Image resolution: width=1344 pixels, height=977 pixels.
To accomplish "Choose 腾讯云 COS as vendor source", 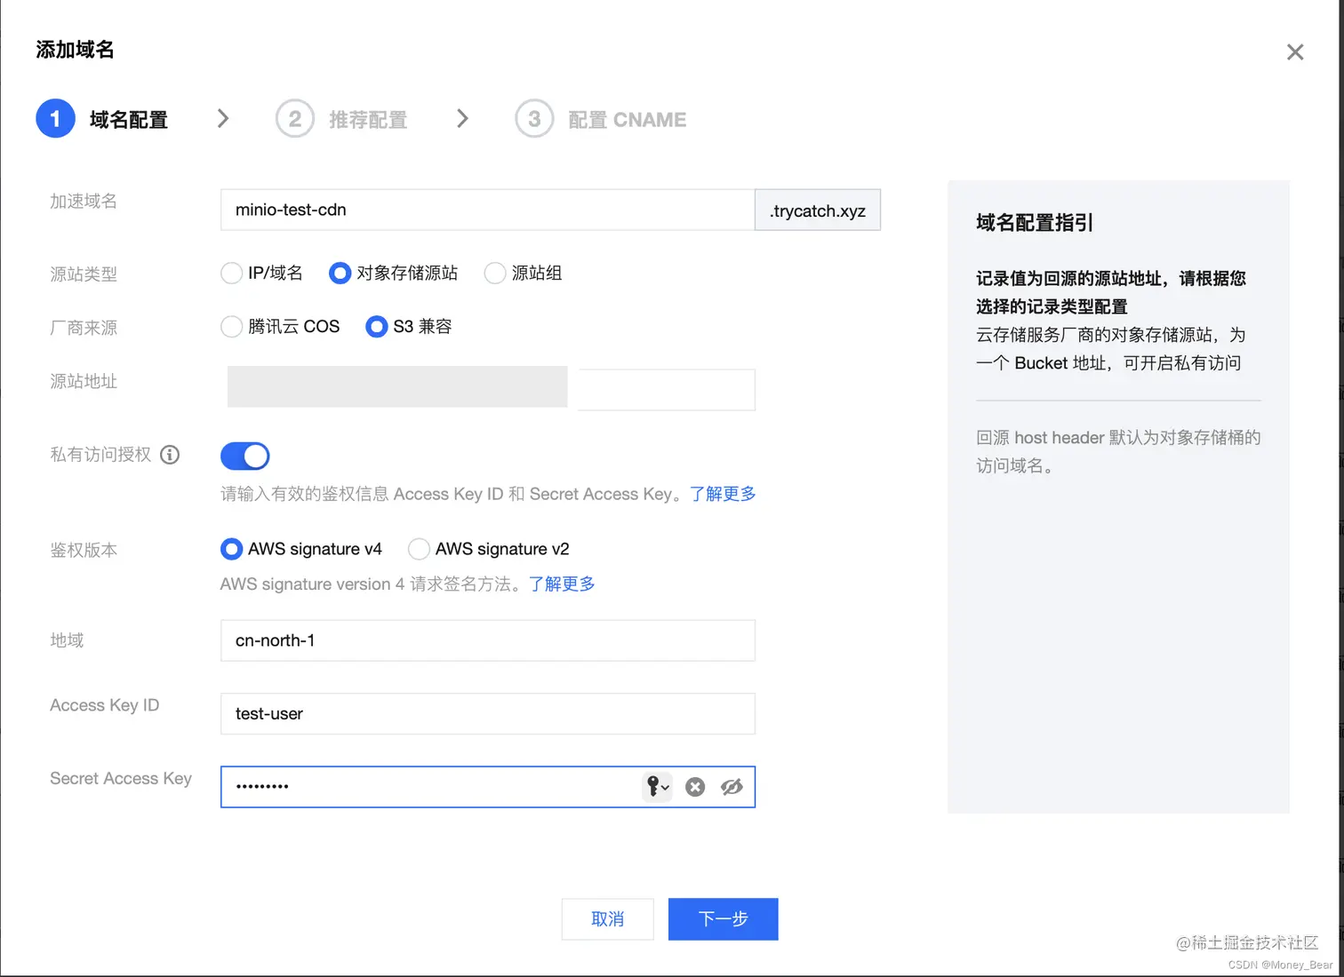I will click(x=231, y=326).
